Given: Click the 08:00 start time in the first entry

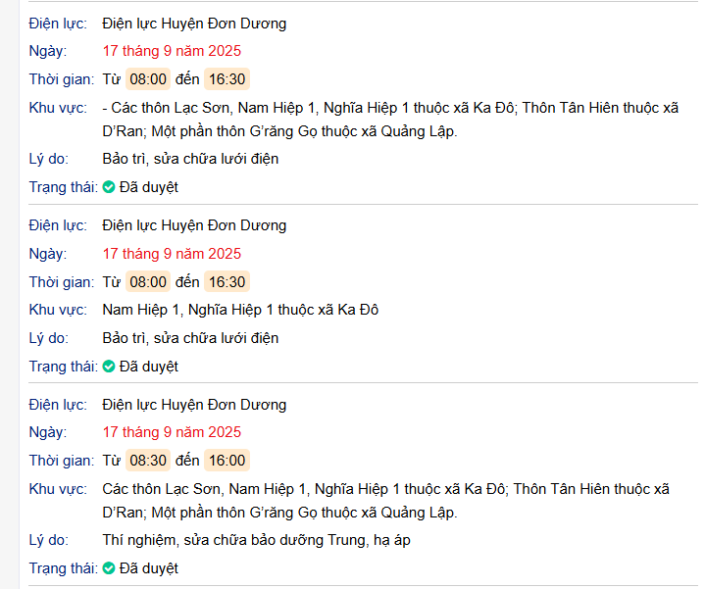Looking at the screenshot, I should pos(148,79).
